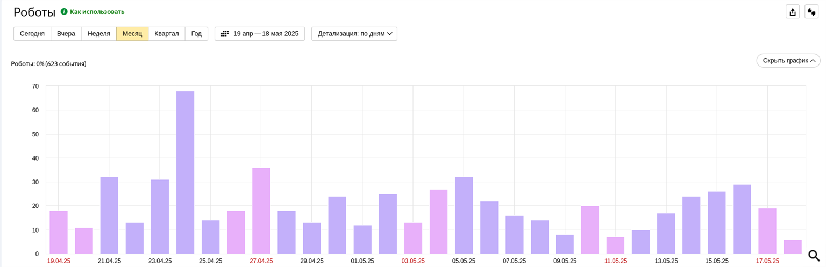The width and height of the screenshot is (826, 267).
Task: Switch period to Вчера
Action: coord(66,34)
